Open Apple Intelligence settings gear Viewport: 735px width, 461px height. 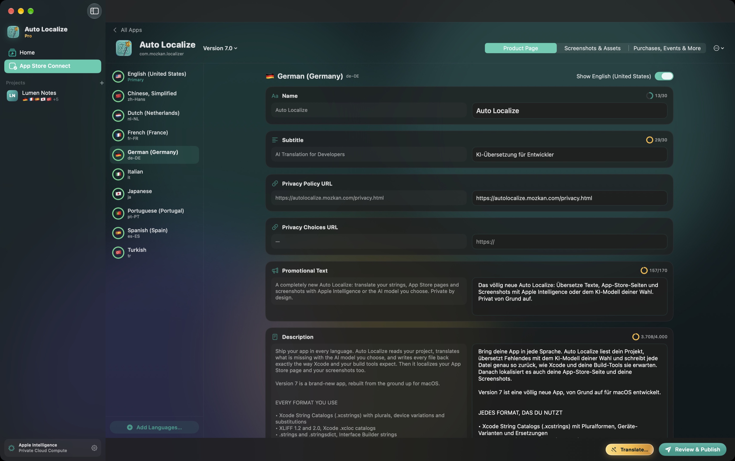pyautogui.click(x=94, y=448)
